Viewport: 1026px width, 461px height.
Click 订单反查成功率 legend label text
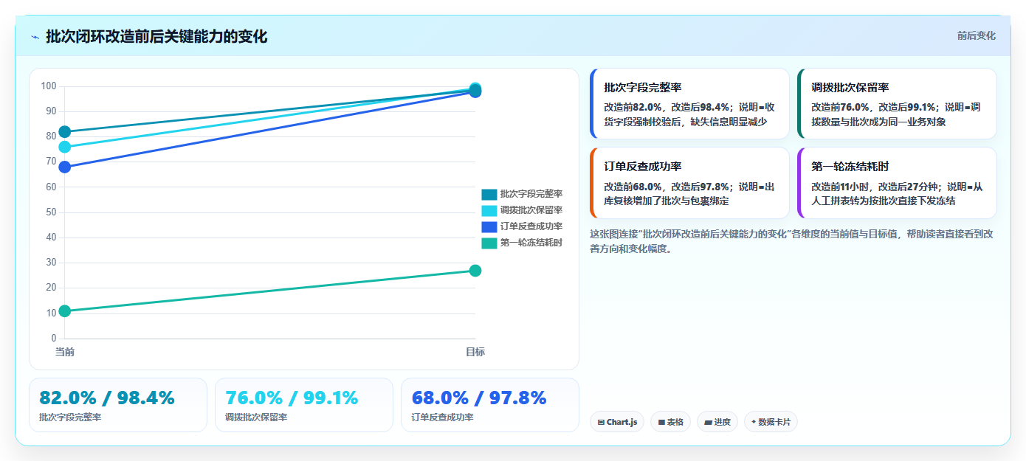[x=531, y=226]
